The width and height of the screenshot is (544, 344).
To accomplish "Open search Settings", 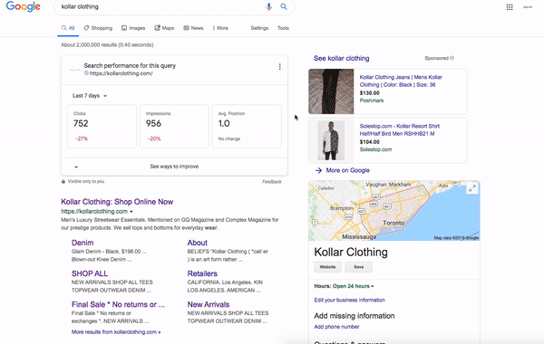I will (x=259, y=28).
